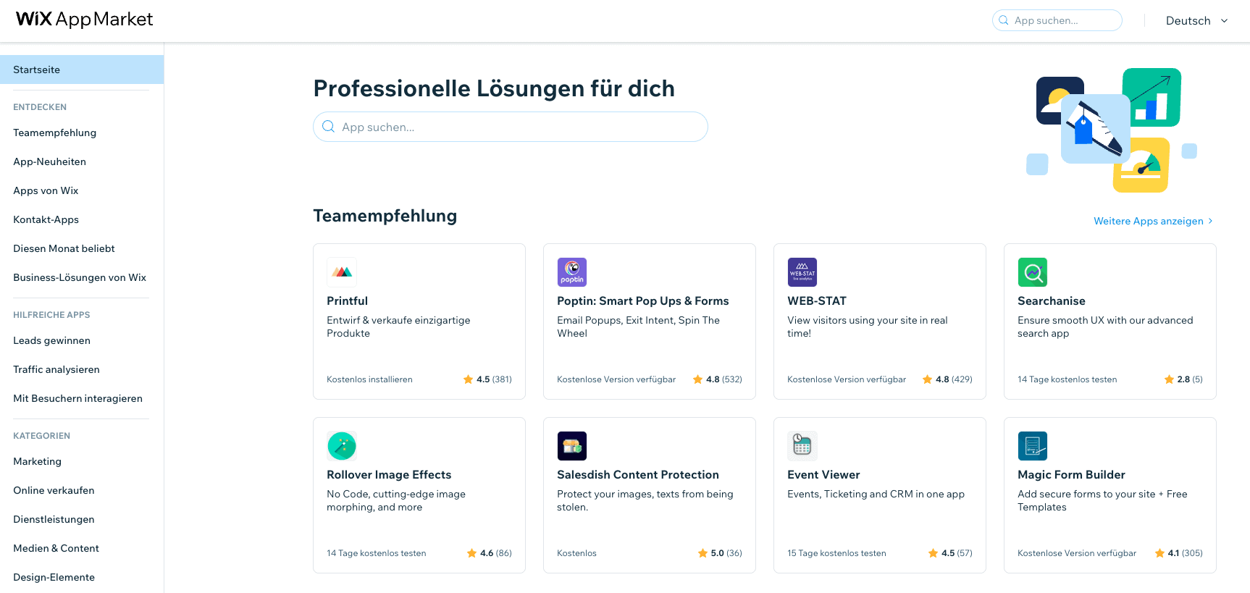Select Startseite in the sidebar
The image size is (1250, 593).
[82, 70]
